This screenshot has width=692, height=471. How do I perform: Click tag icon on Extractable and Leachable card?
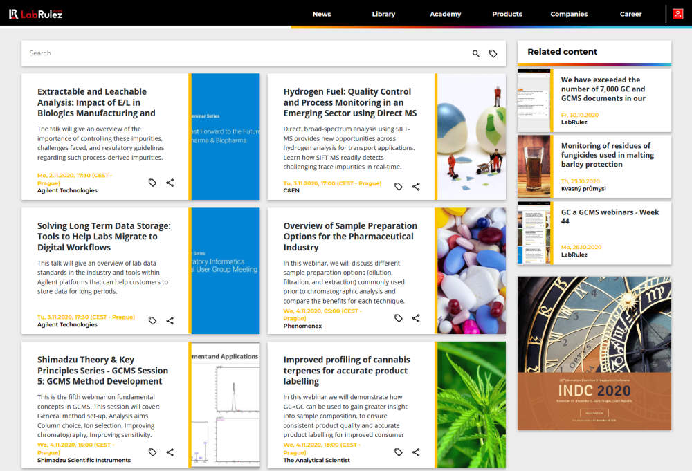point(152,183)
